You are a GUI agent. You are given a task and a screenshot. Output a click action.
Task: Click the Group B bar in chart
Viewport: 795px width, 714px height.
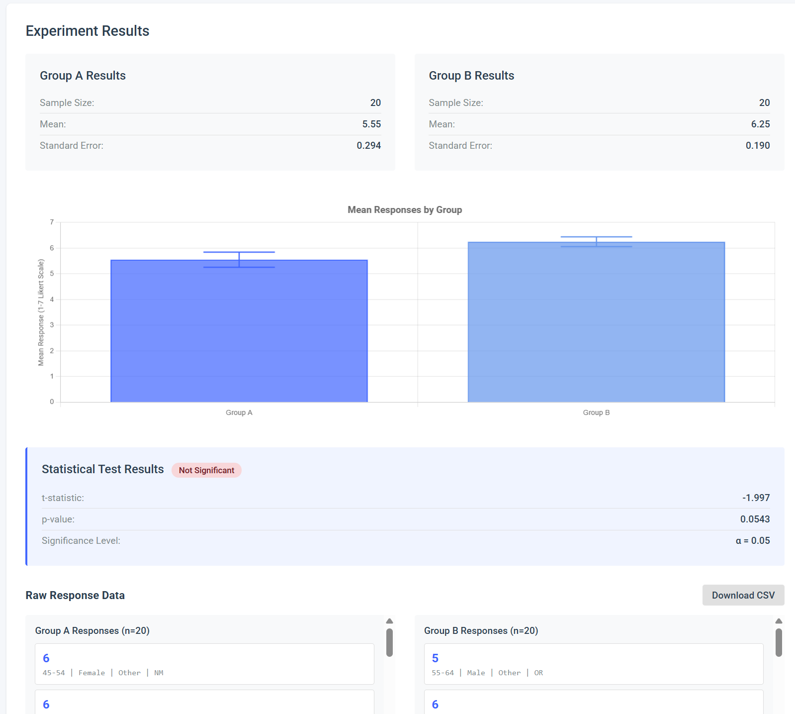click(x=596, y=322)
